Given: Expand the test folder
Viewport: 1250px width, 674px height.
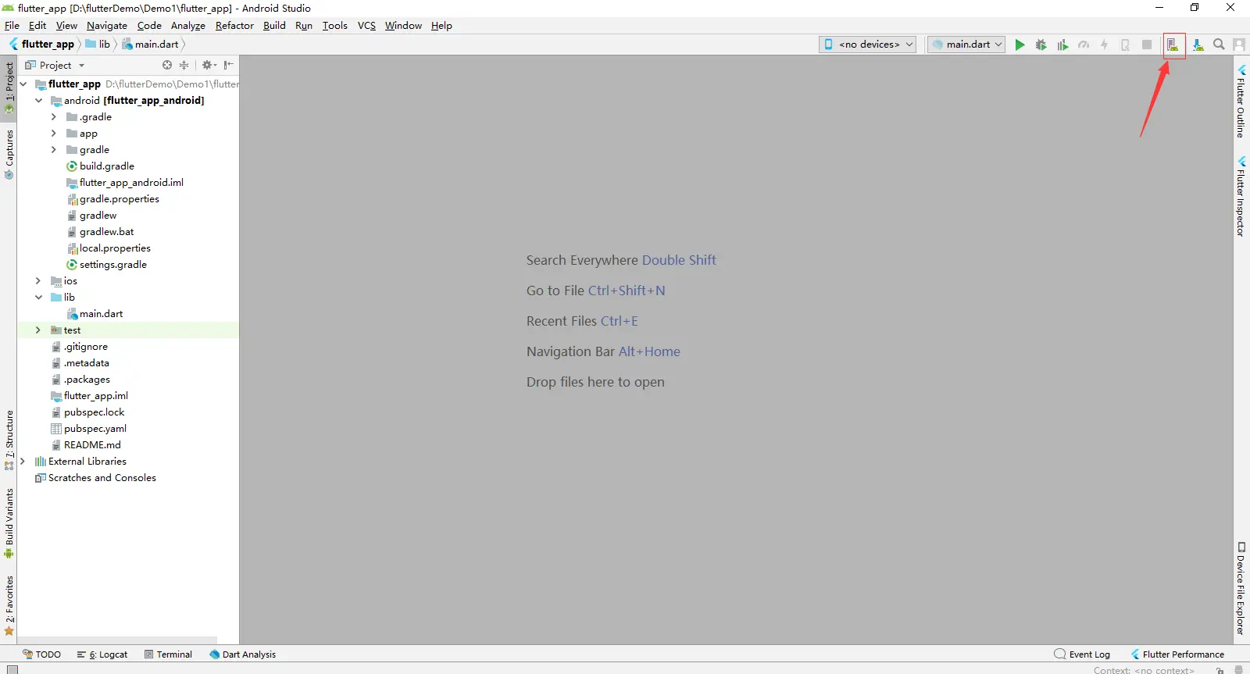Looking at the screenshot, I should 38,330.
